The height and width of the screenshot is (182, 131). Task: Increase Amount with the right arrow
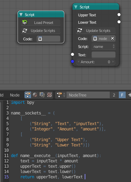(113, 62)
